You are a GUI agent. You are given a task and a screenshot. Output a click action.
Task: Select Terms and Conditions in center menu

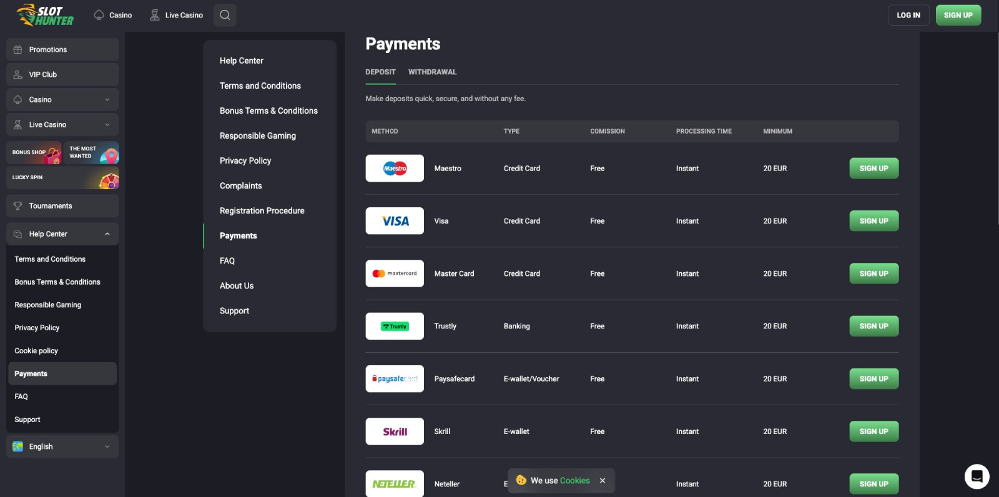260,86
